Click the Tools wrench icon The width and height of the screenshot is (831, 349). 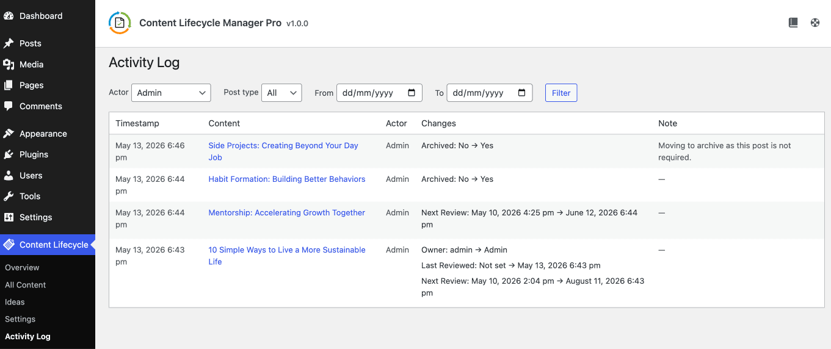9,196
